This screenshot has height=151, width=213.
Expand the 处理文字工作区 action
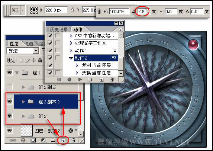71,43
